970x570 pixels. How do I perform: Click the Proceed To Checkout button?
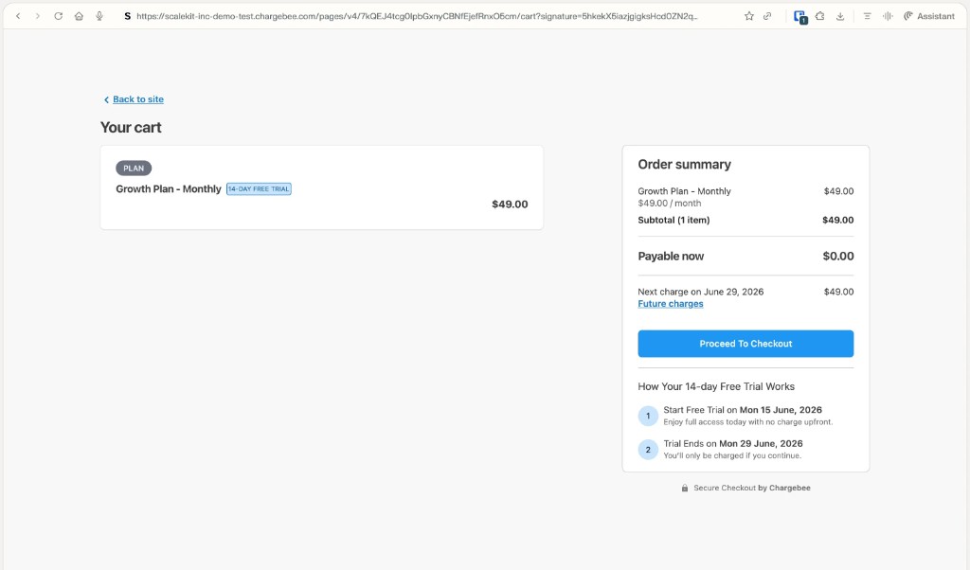[x=745, y=344]
